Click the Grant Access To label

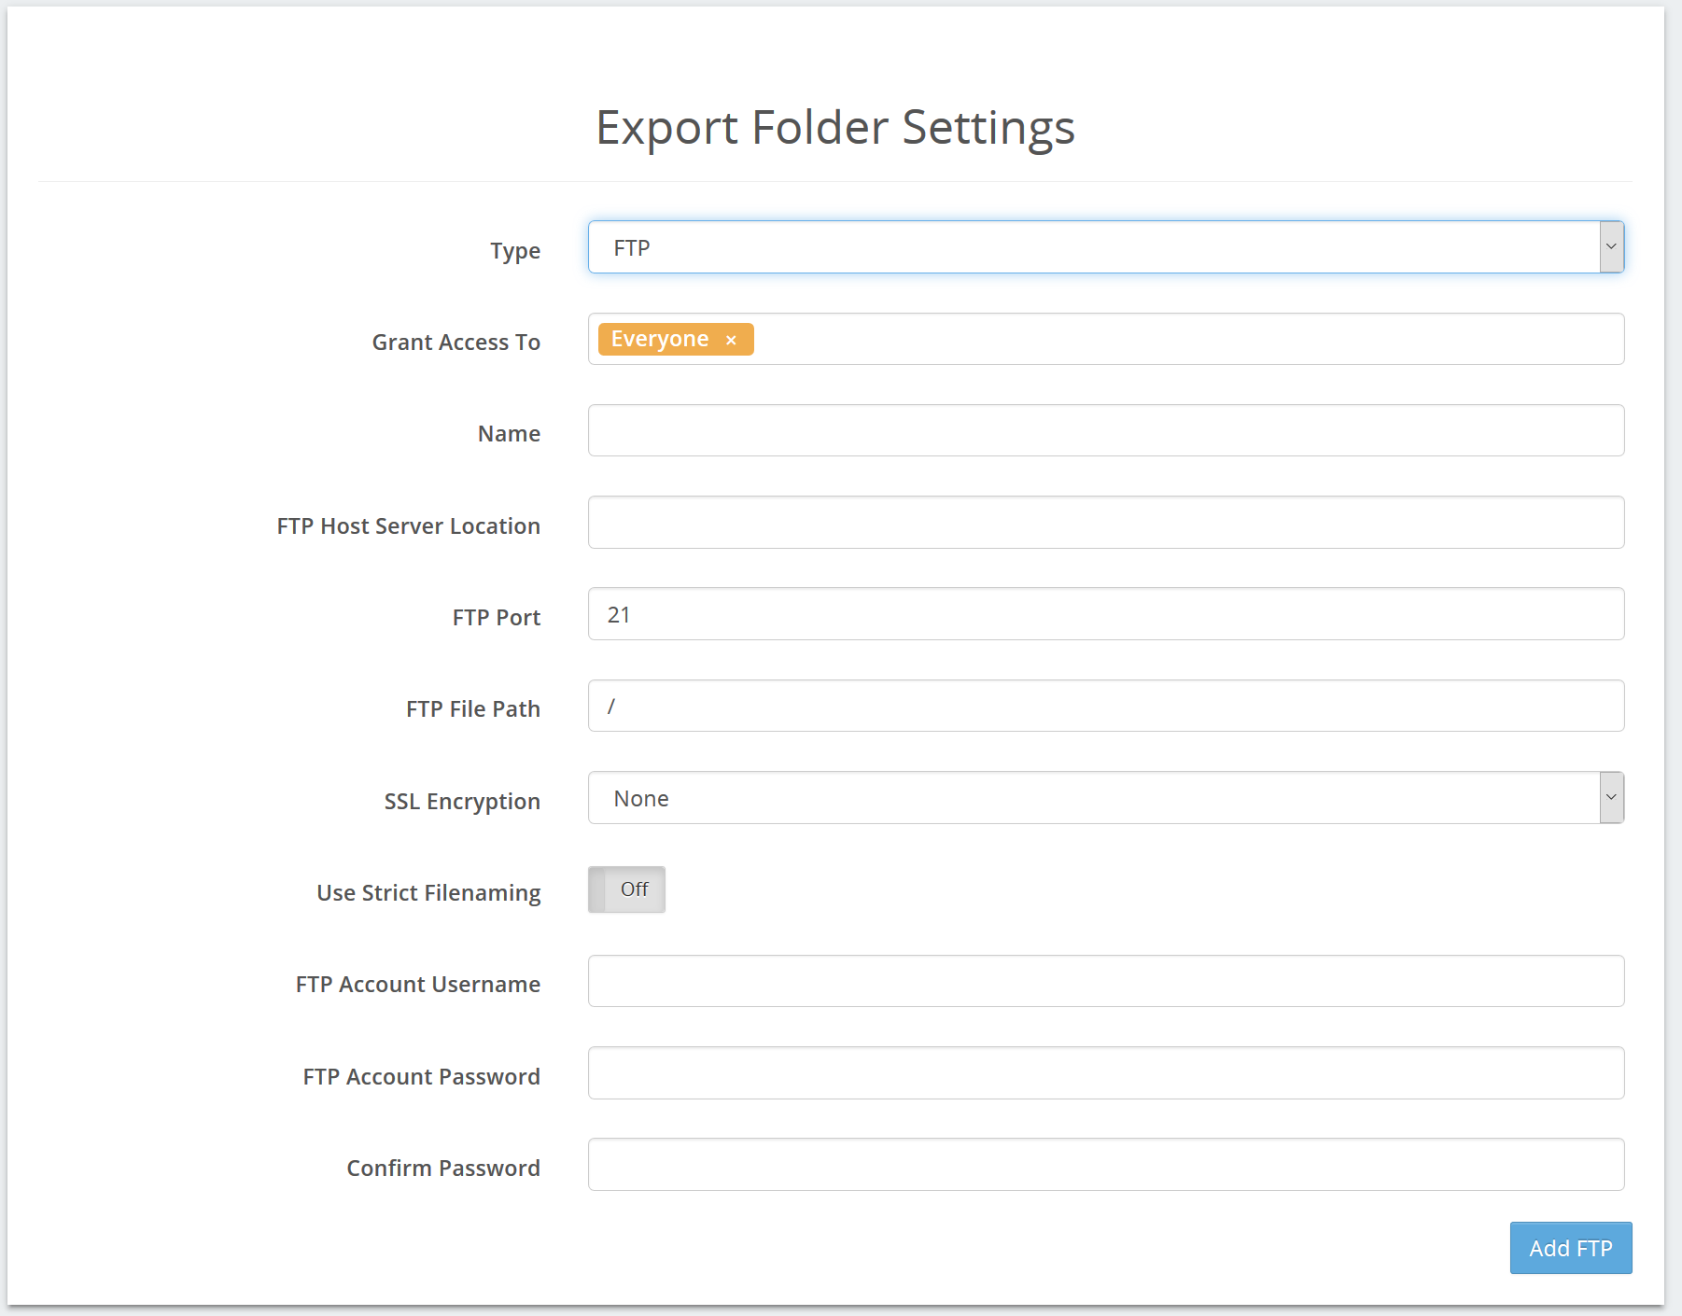coord(456,343)
